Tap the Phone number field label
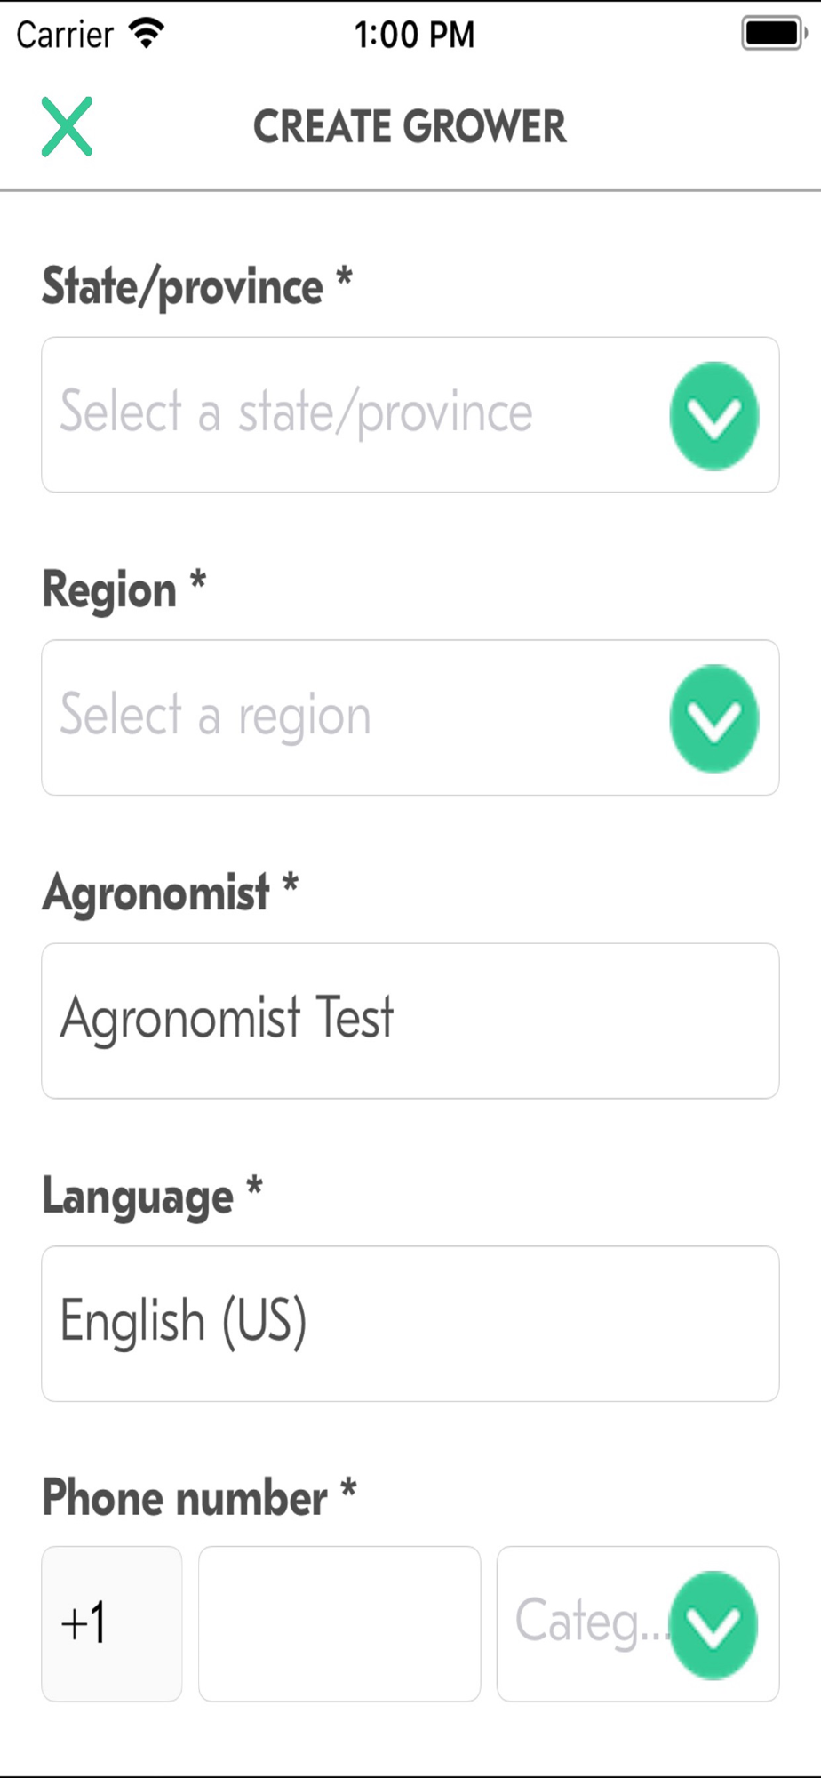The width and height of the screenshot is (821, 1778). click(185, 1497)
